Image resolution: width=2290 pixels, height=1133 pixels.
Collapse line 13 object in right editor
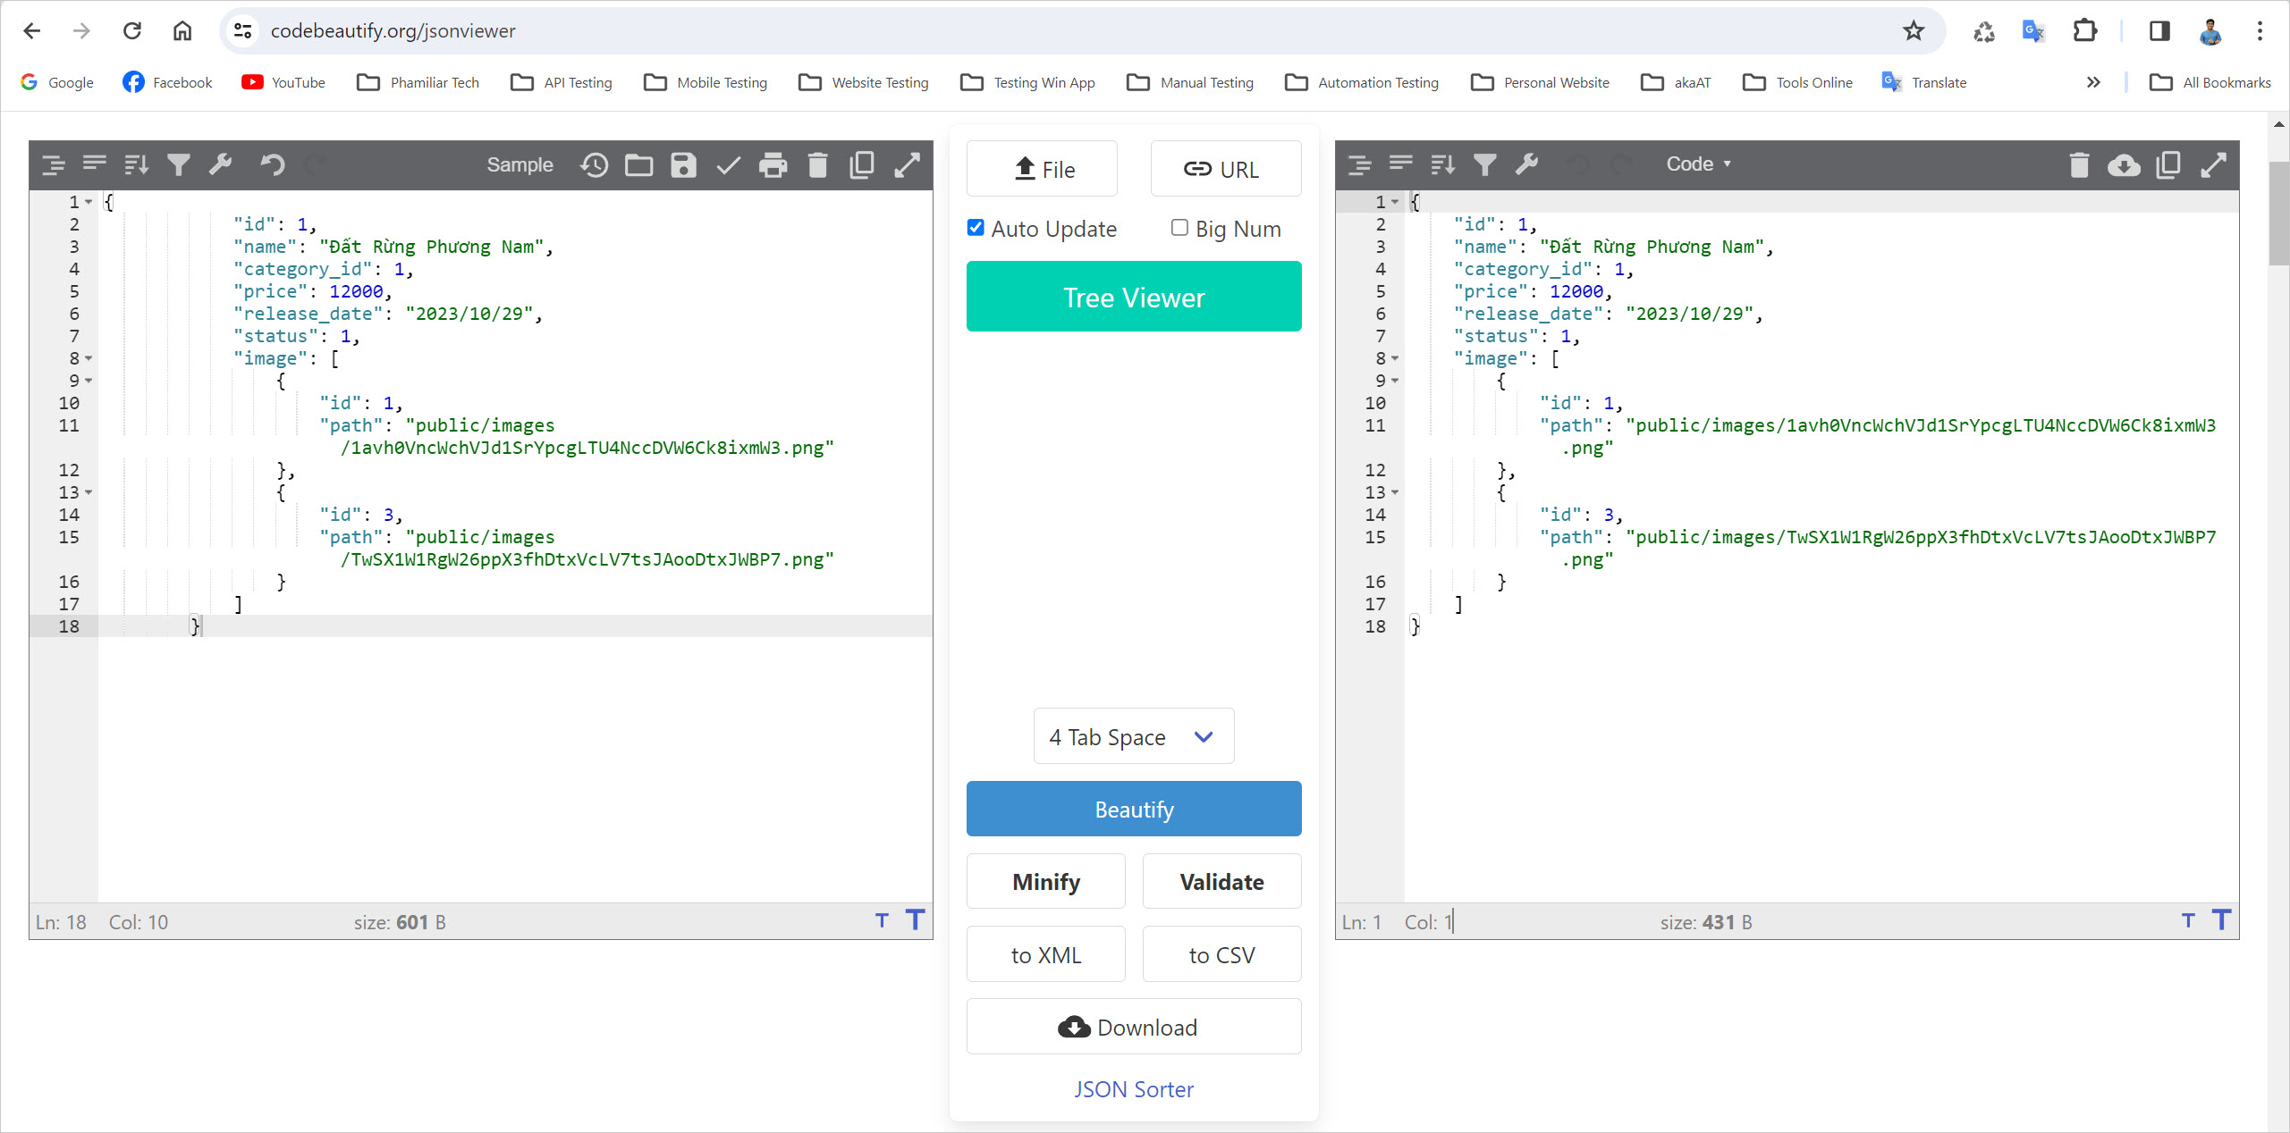point(1395,492)
